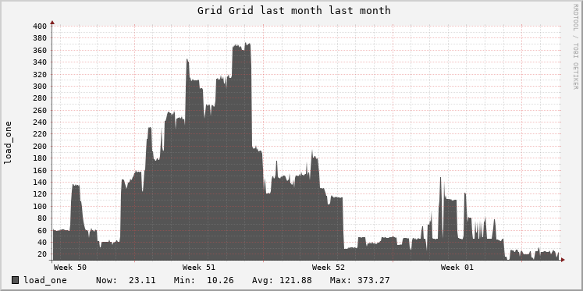This screenshot has height=291, width=583.
Task: Click the 260 y-axis tick label
Action: click(x=40, y=110)
